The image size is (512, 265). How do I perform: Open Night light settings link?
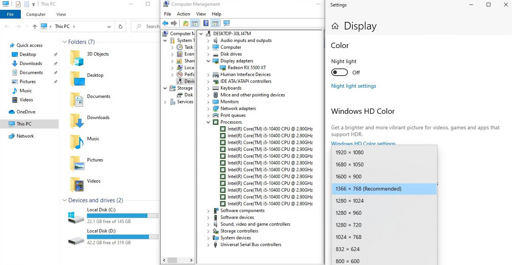coord(354,86)
